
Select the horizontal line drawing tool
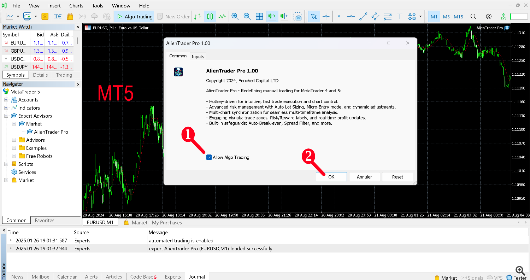(x=351, y=16)
